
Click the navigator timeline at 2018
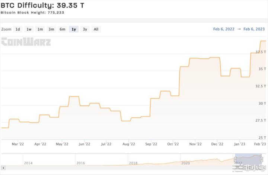coord(133,163)
